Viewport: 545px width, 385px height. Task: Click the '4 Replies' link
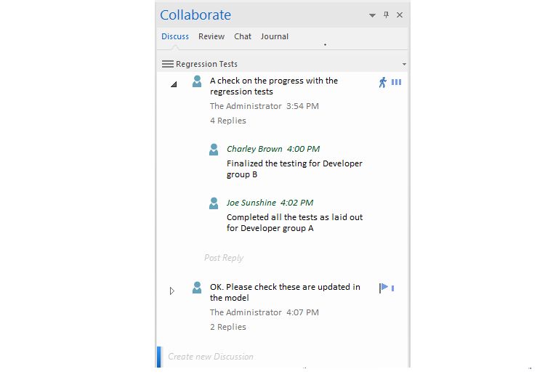pyautogui.click(x=228, y=121)
